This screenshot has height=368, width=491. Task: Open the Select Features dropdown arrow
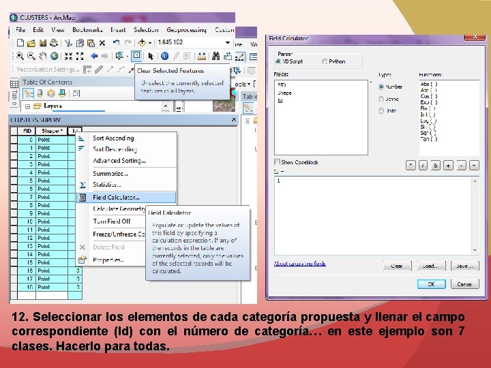click(x=127, y=57)
